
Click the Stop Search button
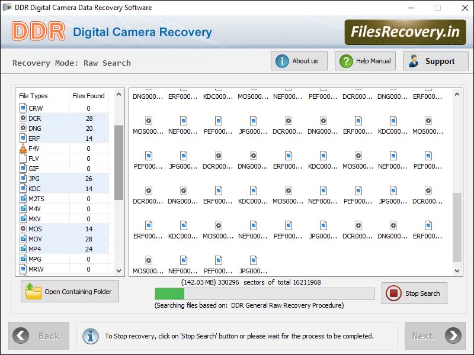(x=414, y=293)
